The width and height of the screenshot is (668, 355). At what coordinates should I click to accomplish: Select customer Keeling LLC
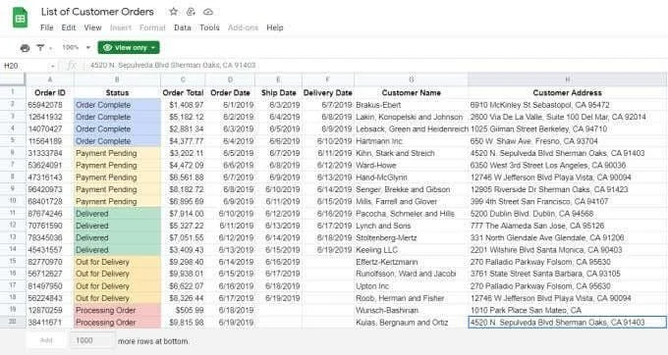click(x=411, y=249)
